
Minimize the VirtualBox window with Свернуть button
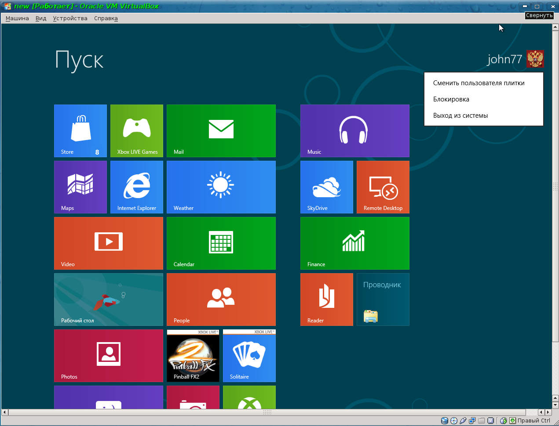(525, 6)
